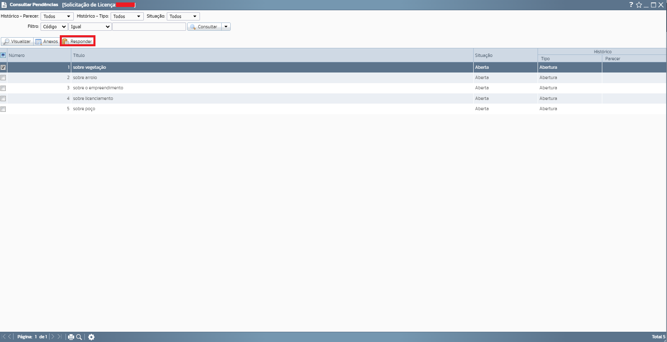This screenshot has height=342, width=667.
Task: Check the 'sobre licenciamento' row checkbox
Action: 3,99
